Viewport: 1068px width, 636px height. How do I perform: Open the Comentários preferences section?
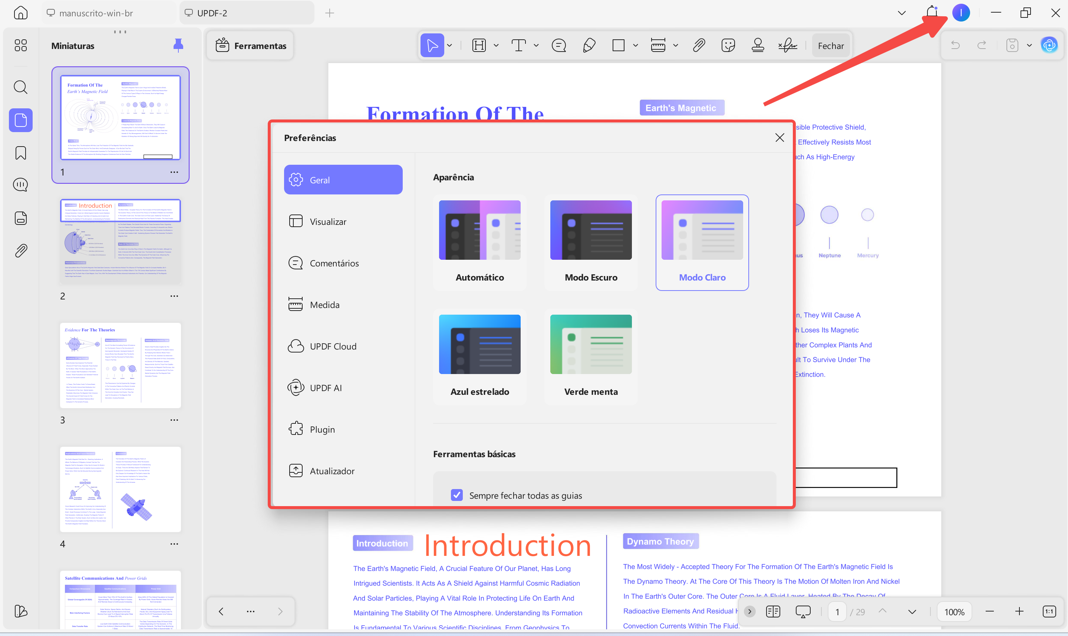tap(343, 263)
